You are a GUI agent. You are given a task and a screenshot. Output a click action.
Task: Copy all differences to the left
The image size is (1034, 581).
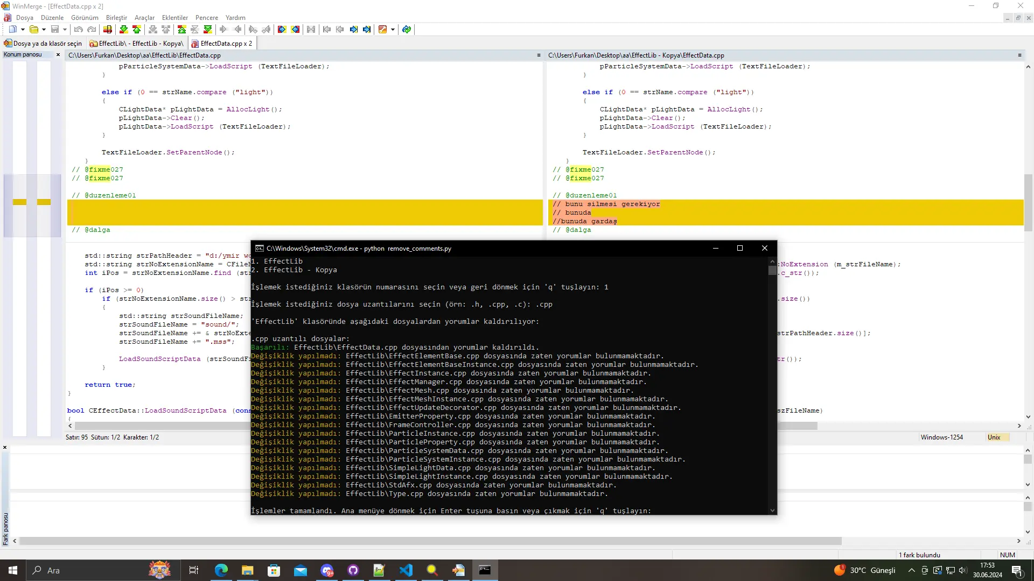pyautogui.click(x=295, y=30)
